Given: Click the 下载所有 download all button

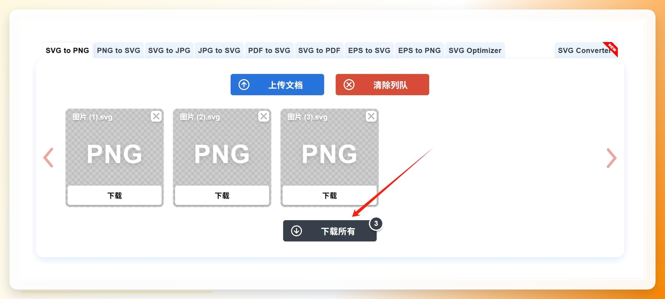Looking at the screenshot, I should [x=329, y=231].
